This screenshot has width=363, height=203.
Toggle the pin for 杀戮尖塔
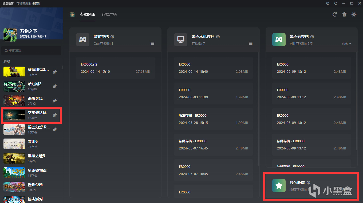click(54, 101)
